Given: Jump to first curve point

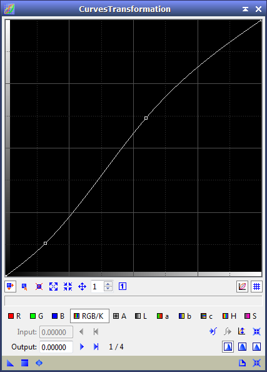Looking at the screenshot, I should (96, 332).
